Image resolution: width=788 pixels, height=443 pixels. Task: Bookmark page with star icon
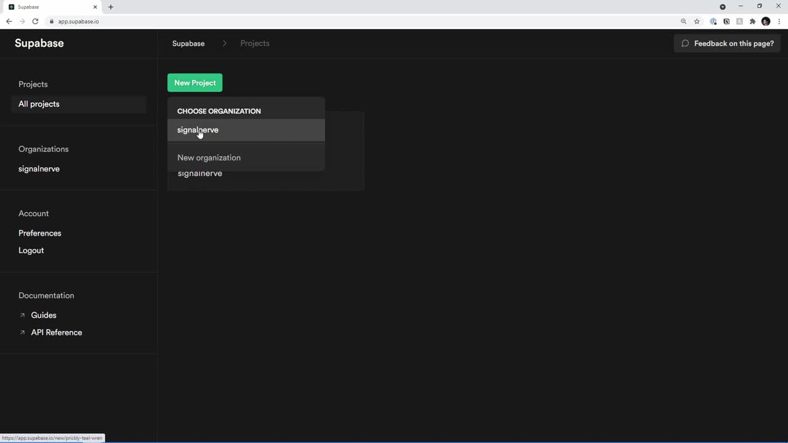pos(697,22)
